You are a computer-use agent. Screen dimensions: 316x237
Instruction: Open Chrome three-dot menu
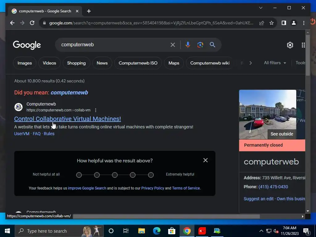(304, 23)
